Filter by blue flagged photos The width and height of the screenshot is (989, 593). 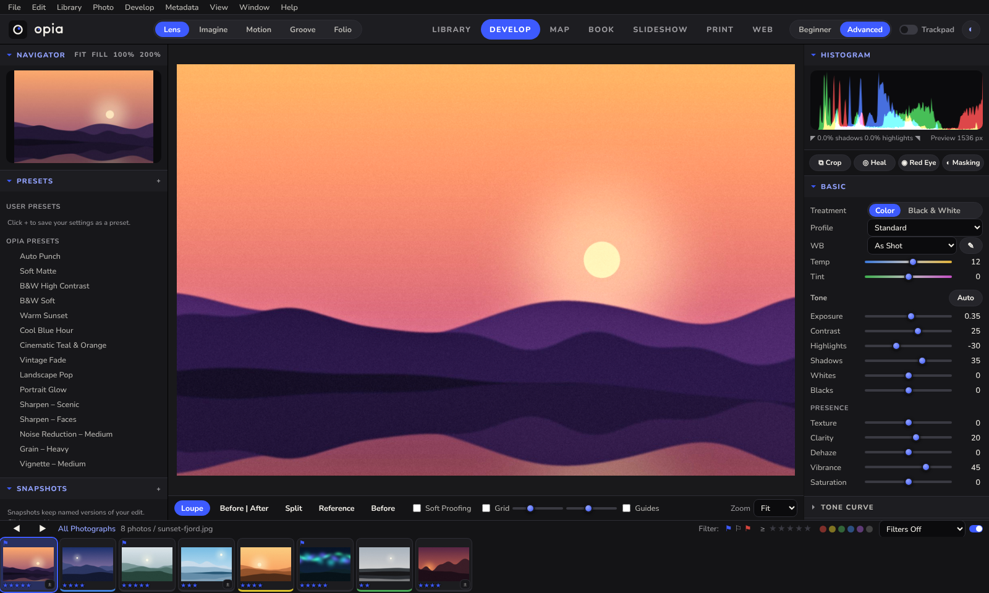(x=728, y=529)
